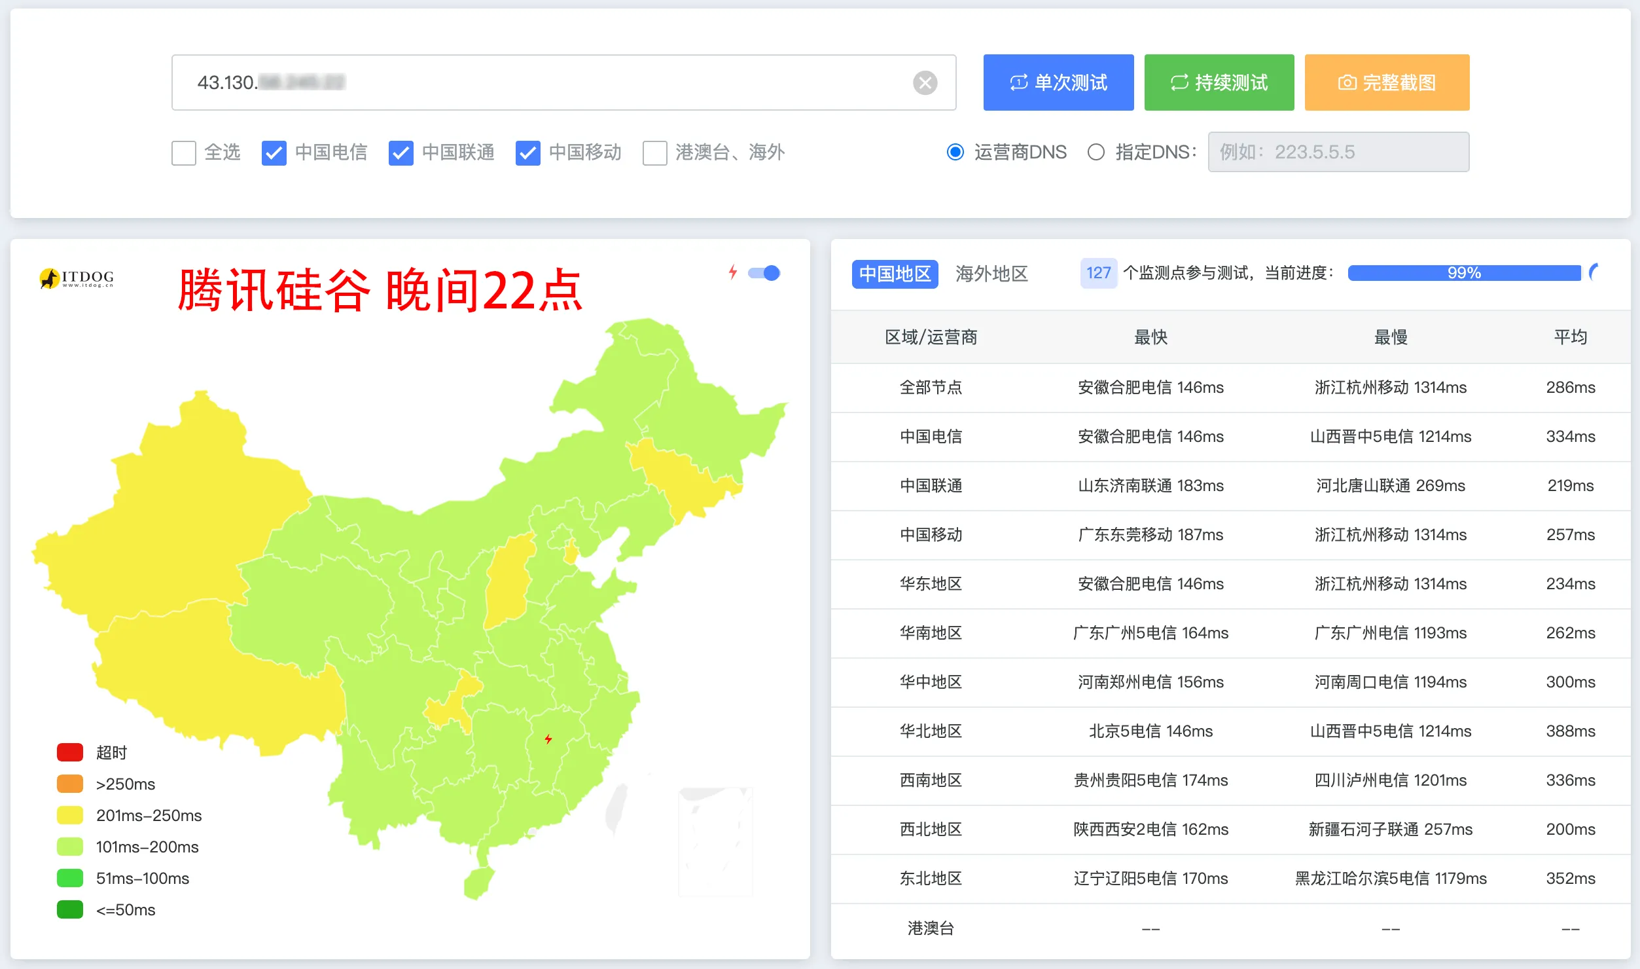Select the 指定DNS radio button
The image size is (1640, 969).
1096,152
